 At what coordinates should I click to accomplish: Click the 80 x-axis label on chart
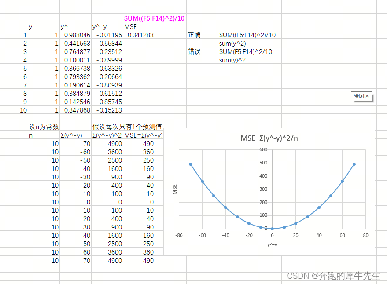(x=365, y=235)
